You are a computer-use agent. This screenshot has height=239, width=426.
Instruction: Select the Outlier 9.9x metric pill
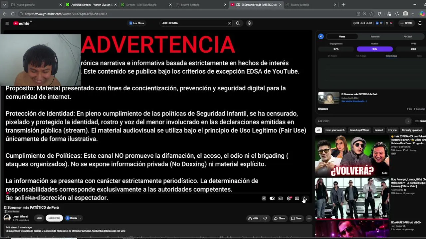coord(374,49)
